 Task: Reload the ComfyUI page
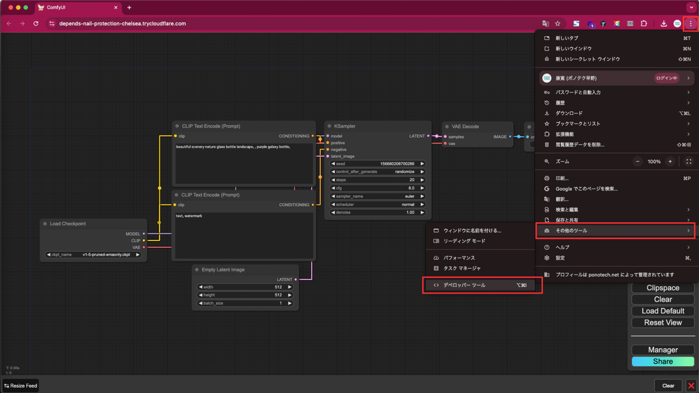tap(36, 24)
